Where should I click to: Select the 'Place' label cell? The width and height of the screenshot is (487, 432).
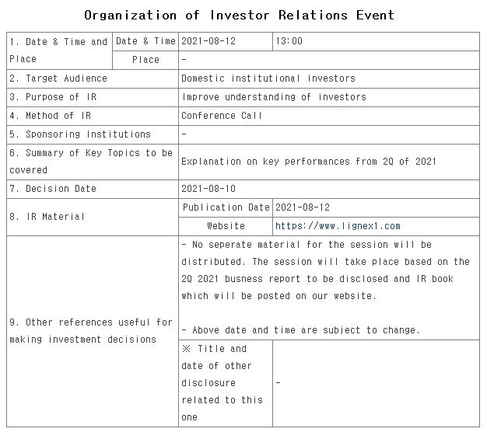[x=145, y=60]
